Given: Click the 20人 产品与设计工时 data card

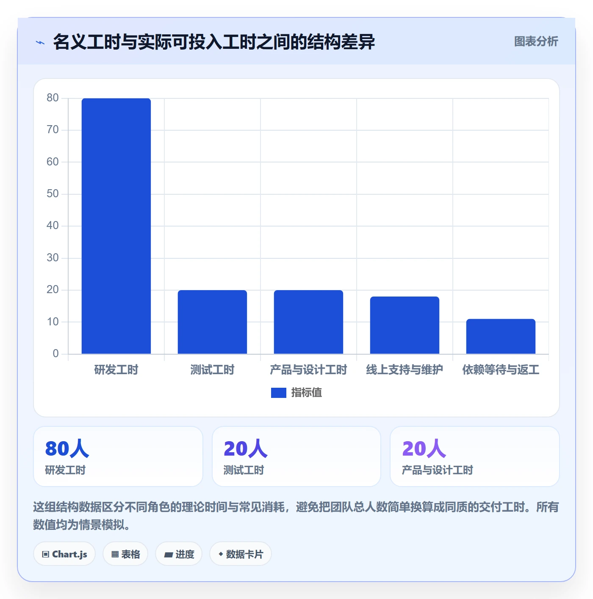Looking at the screenshot, I should tap(475, 456).
